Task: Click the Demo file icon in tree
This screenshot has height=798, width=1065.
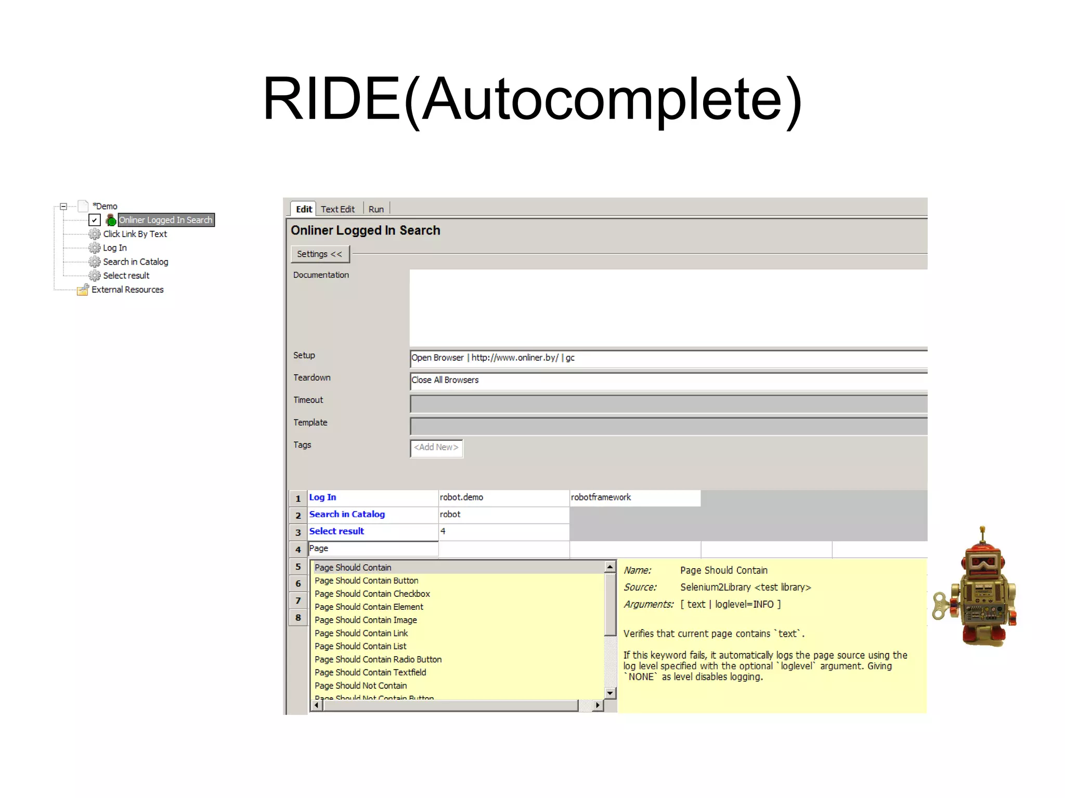Action: (x=83, y=206)
